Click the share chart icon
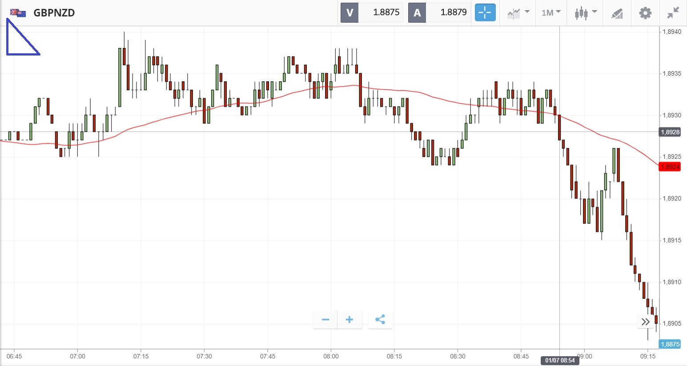 tap(380, 319)
